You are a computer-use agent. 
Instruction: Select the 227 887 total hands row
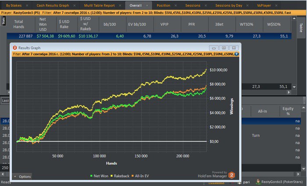[19, 36]
